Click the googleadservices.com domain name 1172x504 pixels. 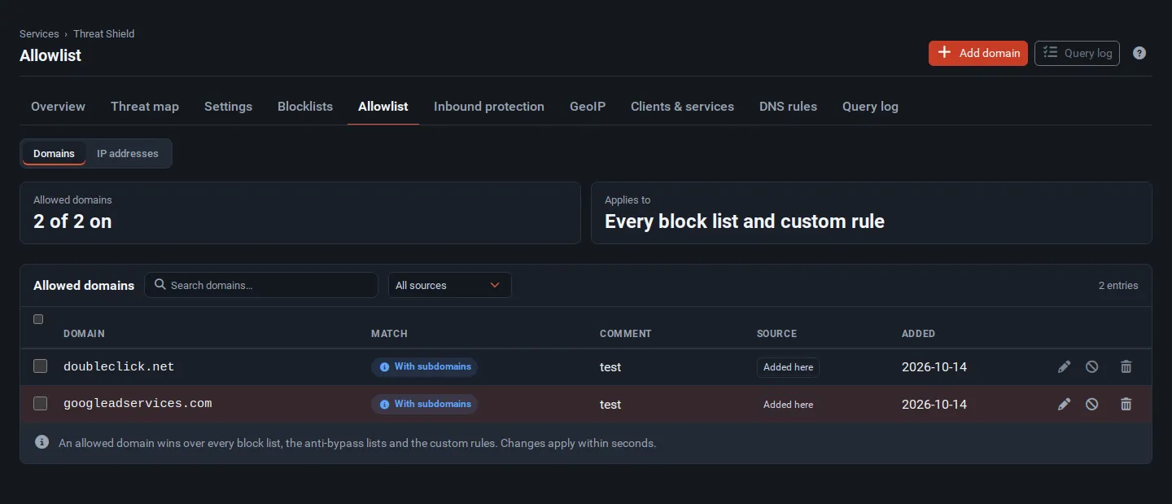pos(138,403)
